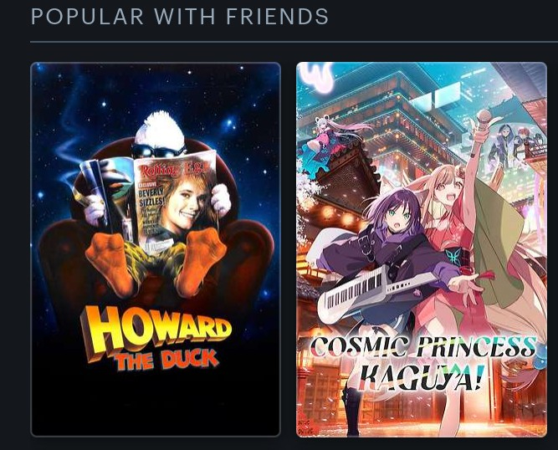This screenshot has height=450, width=558.
Task: Click the Cosmic Princess Kaguya! title text
Action: point(422,363)
